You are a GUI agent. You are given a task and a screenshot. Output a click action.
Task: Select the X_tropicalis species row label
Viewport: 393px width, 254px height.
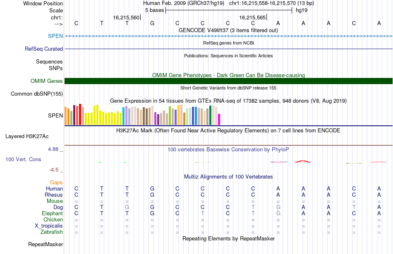[49, 226]
